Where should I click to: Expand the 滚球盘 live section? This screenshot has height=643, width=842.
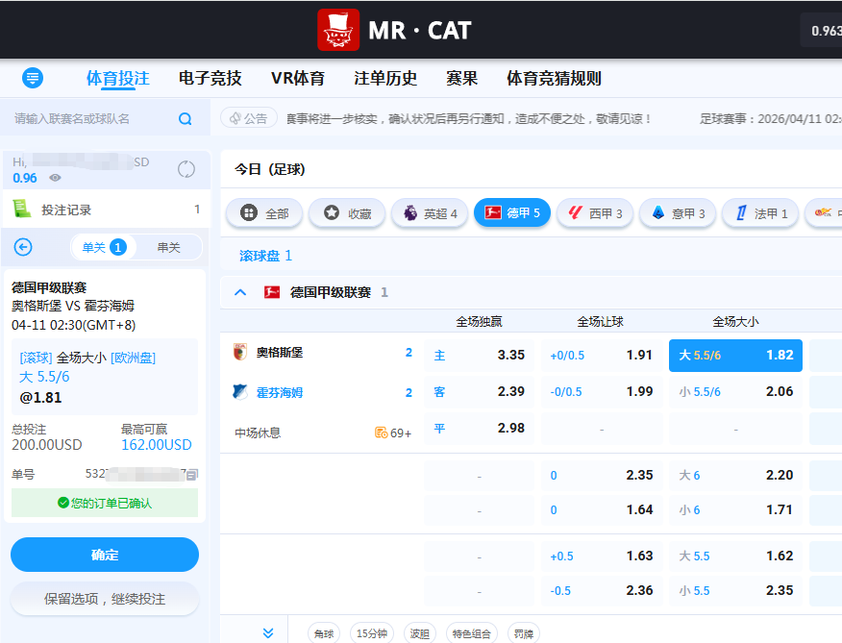[265, 256]
